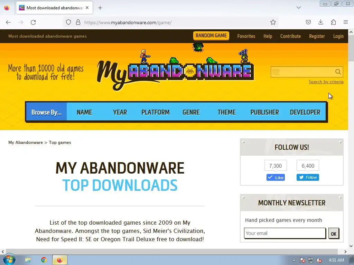
Task: Submit newsletter email with OK button
Action: [x=334, y=234]
